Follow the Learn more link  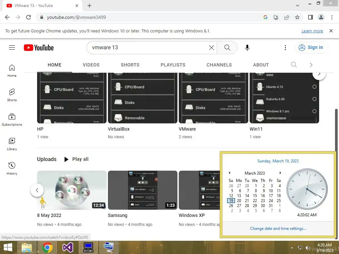[312, 31]
